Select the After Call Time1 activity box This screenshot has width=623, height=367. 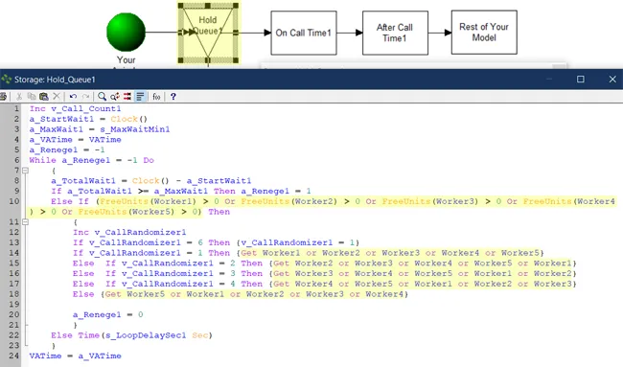pos(395,33)
